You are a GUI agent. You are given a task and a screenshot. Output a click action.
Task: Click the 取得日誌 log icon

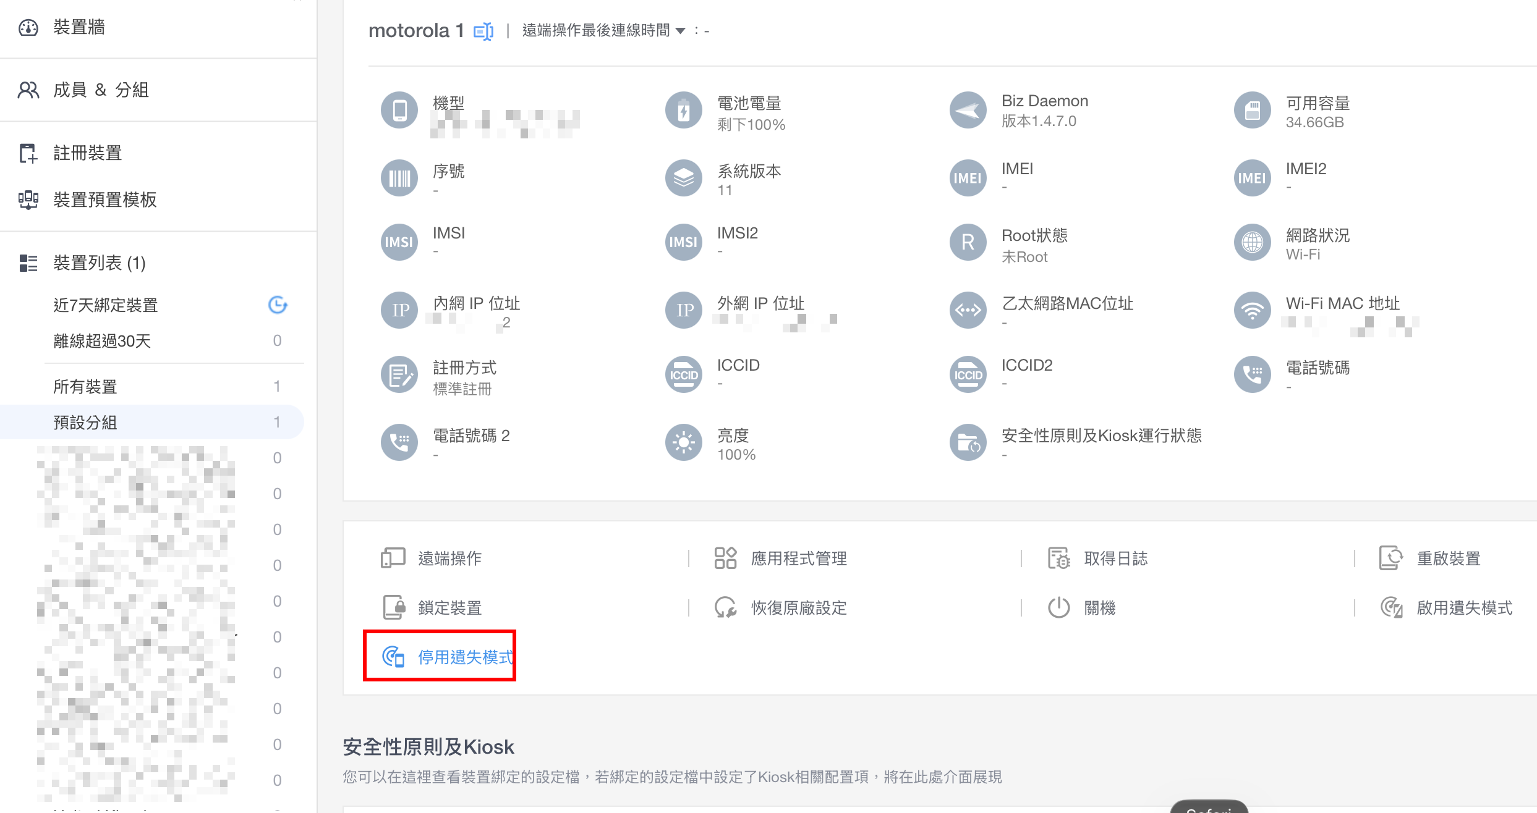point(1058,558)
